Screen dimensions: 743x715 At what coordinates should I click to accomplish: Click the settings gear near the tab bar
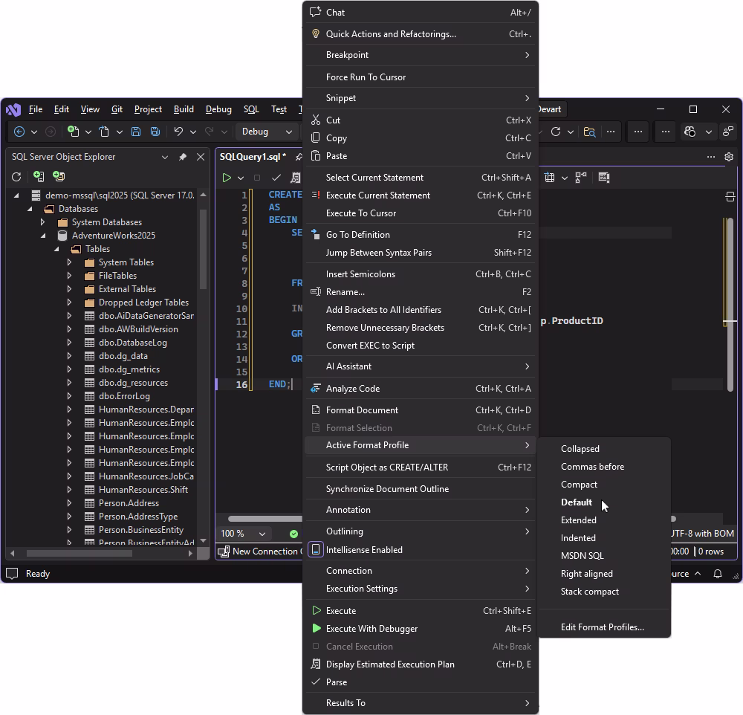[x=729, y=157]
